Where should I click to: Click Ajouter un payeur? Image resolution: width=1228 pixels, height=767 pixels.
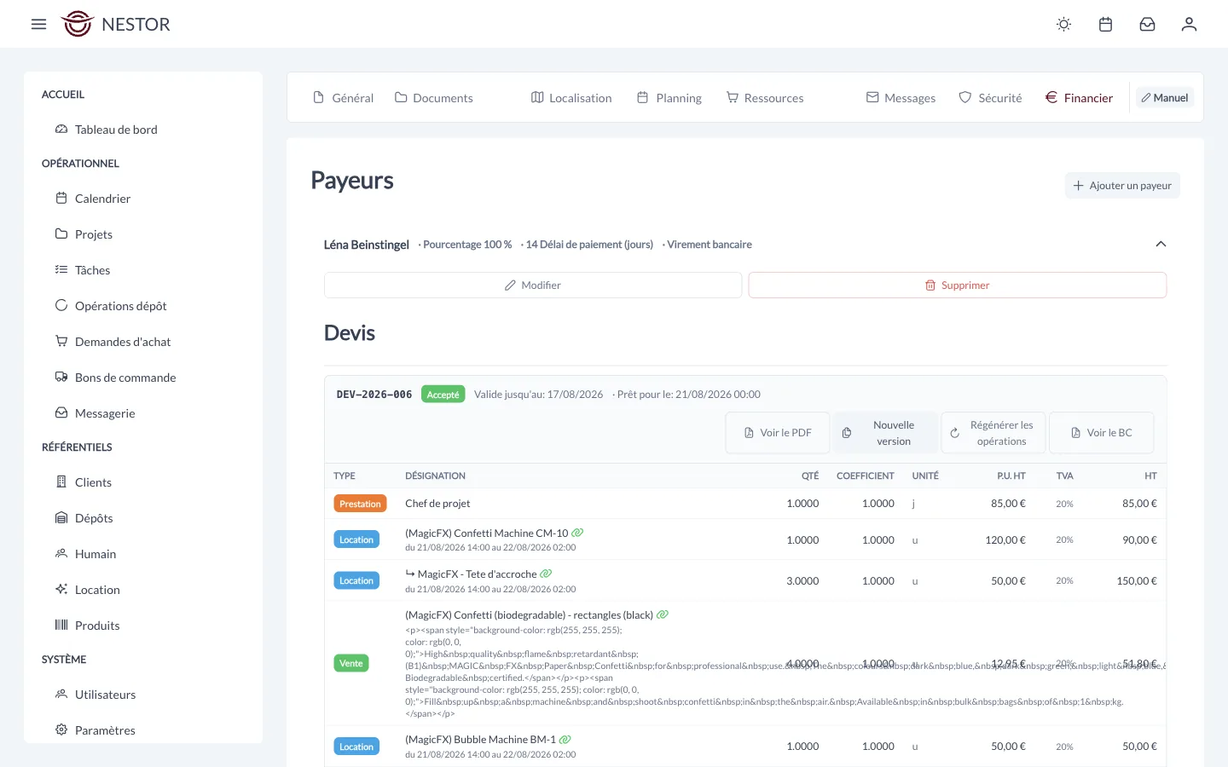click(1122, 186)
